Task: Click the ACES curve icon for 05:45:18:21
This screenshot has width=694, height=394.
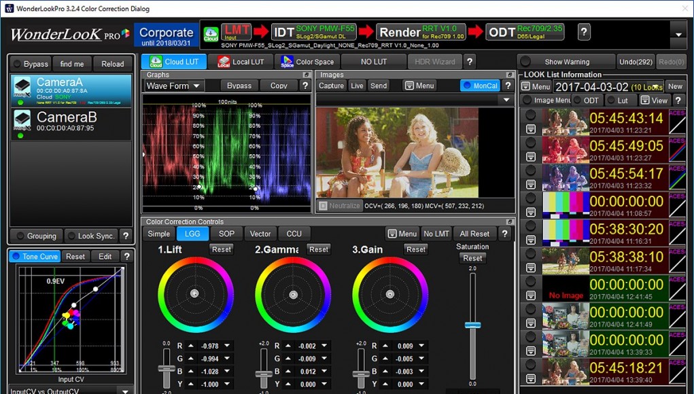Action: [x=677, y=372]
